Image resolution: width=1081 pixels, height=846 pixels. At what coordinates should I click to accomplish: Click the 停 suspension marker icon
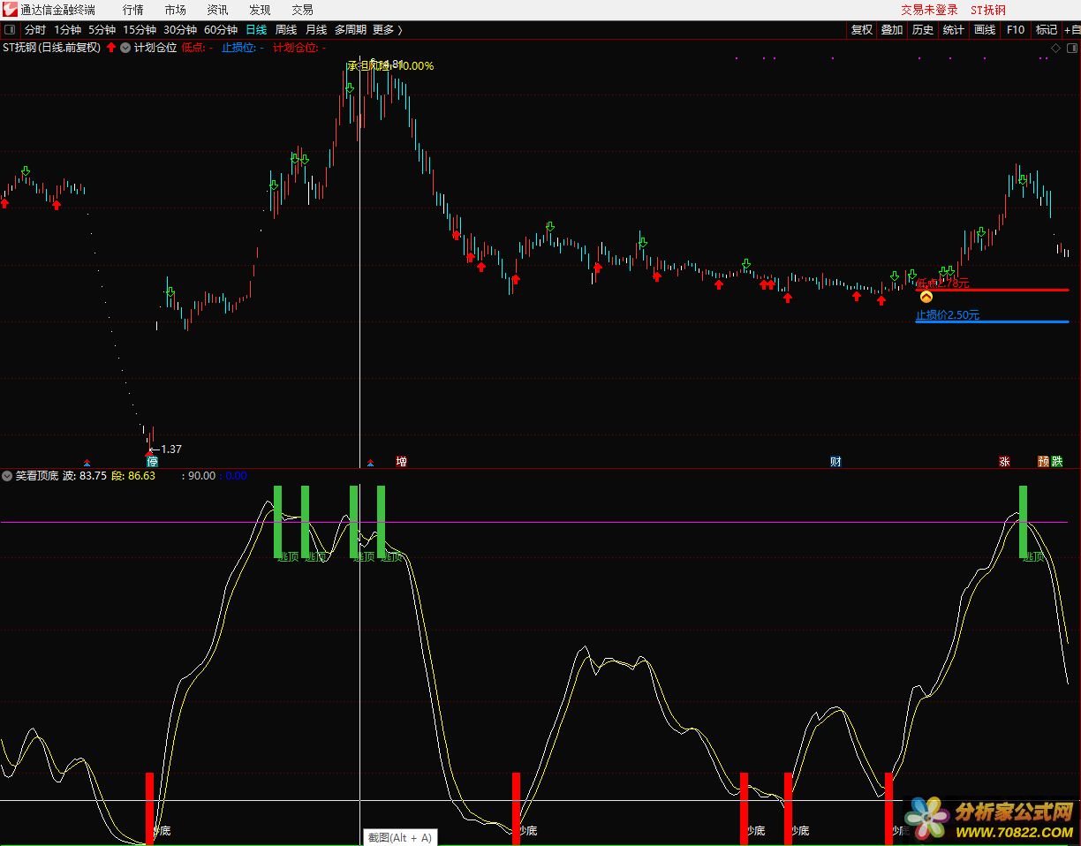[152, 461]
